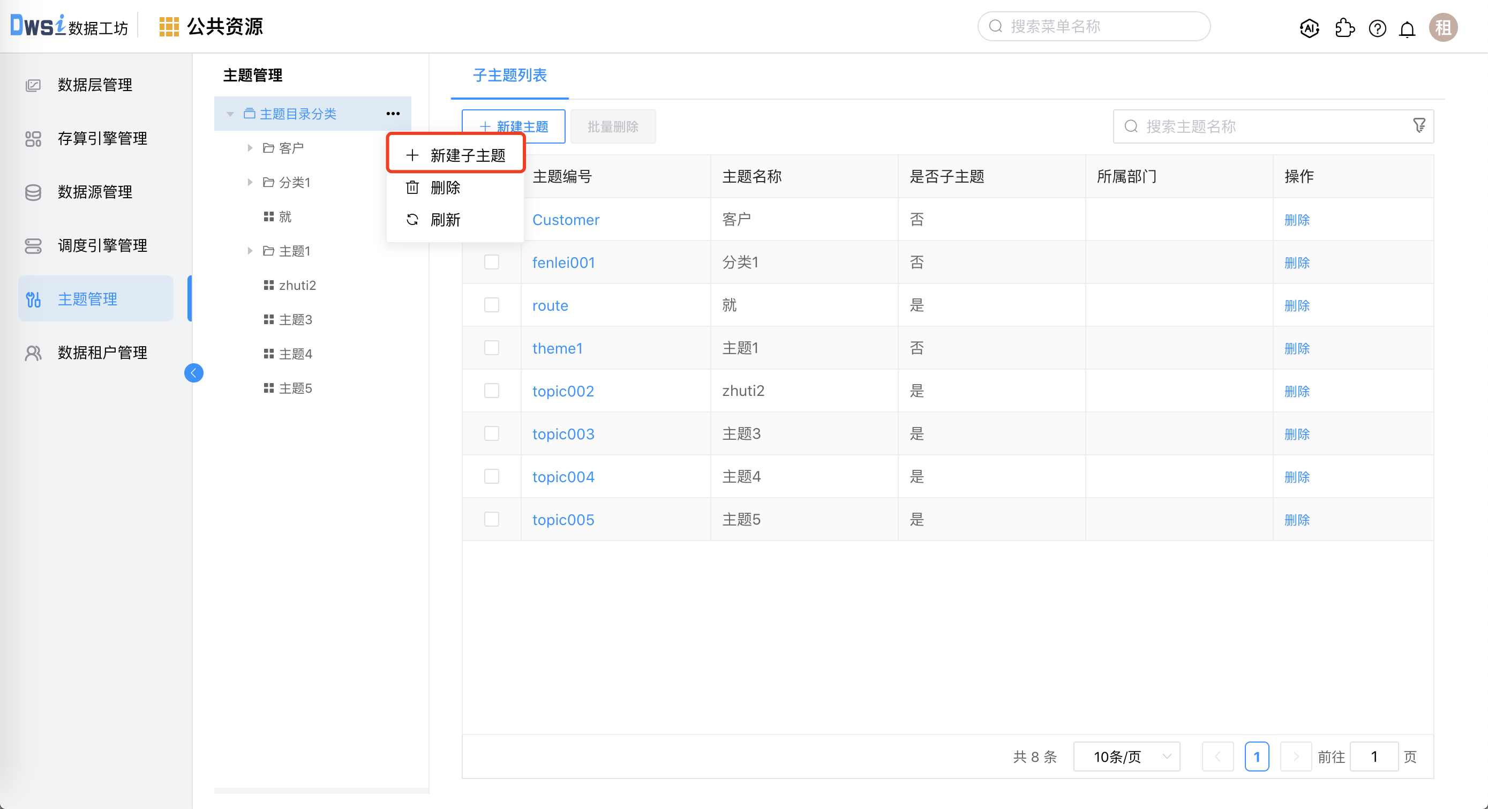Open the public resources grid icon
This screenshot has height=809, width=1488.
[x=169, y=27]
